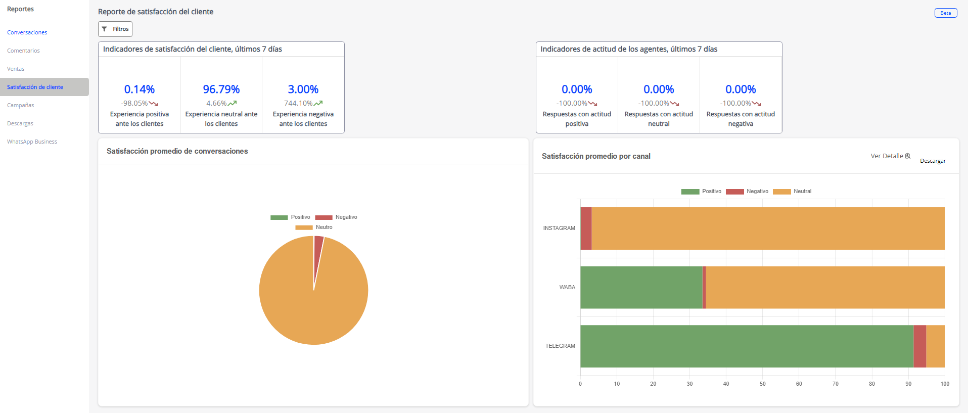Viewport: 968px width, 413px height.
Task: Open the Conversaciones report
Action: pos(27,32)
